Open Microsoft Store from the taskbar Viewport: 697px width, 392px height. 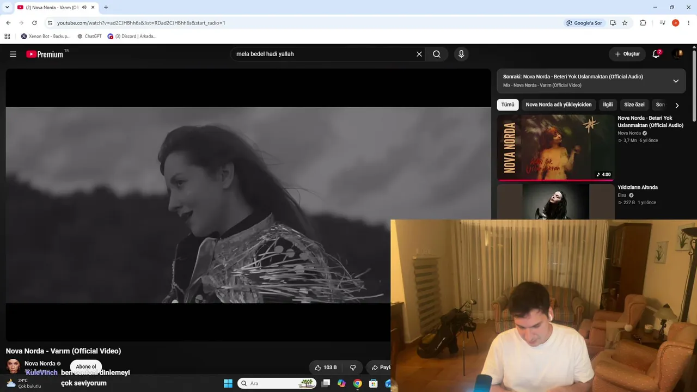click(373, 383)
